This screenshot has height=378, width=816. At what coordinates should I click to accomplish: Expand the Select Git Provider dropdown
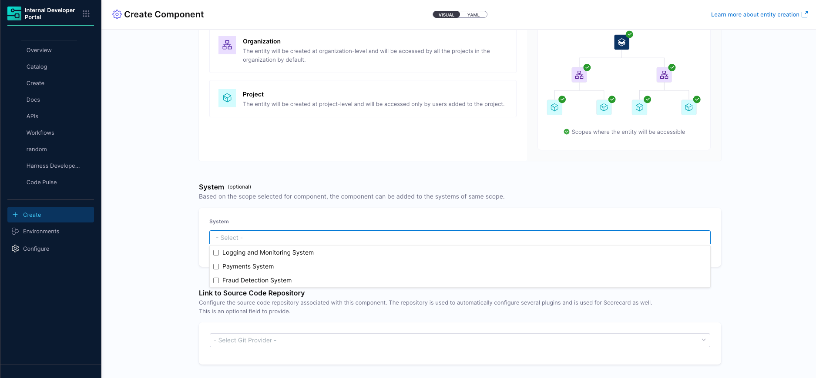tap(460, 340)
